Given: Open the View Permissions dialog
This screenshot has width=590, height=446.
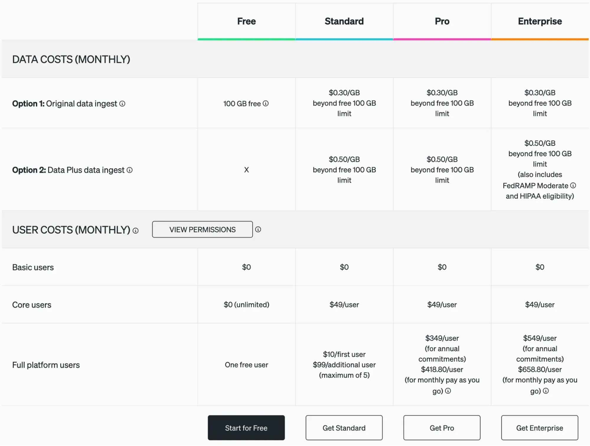Looking at the screenshot, I should point(202,229).
